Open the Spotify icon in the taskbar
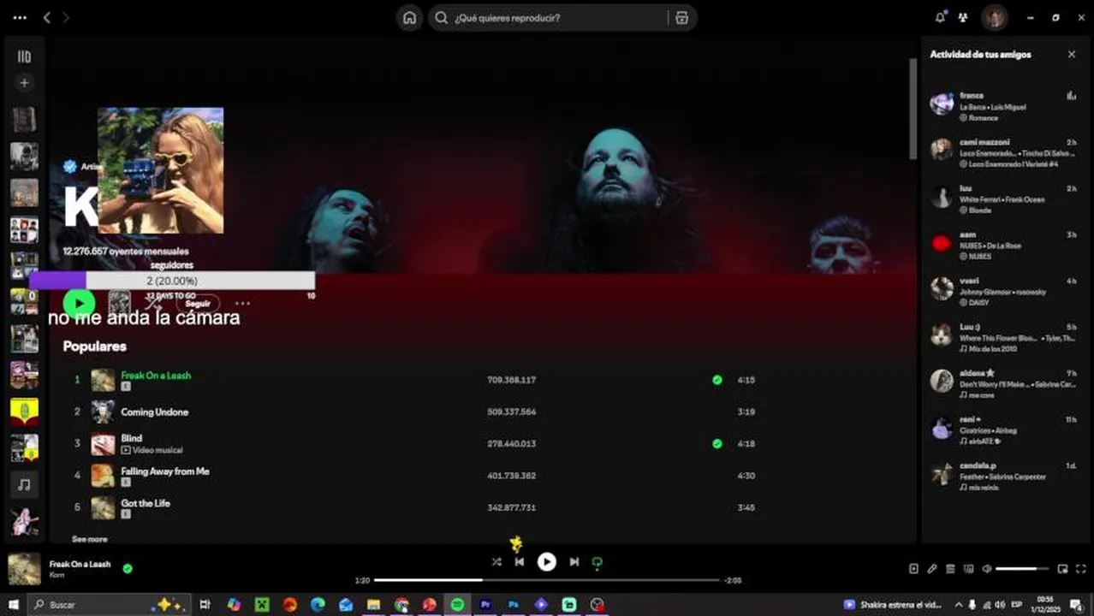 [x=458, y=605]
